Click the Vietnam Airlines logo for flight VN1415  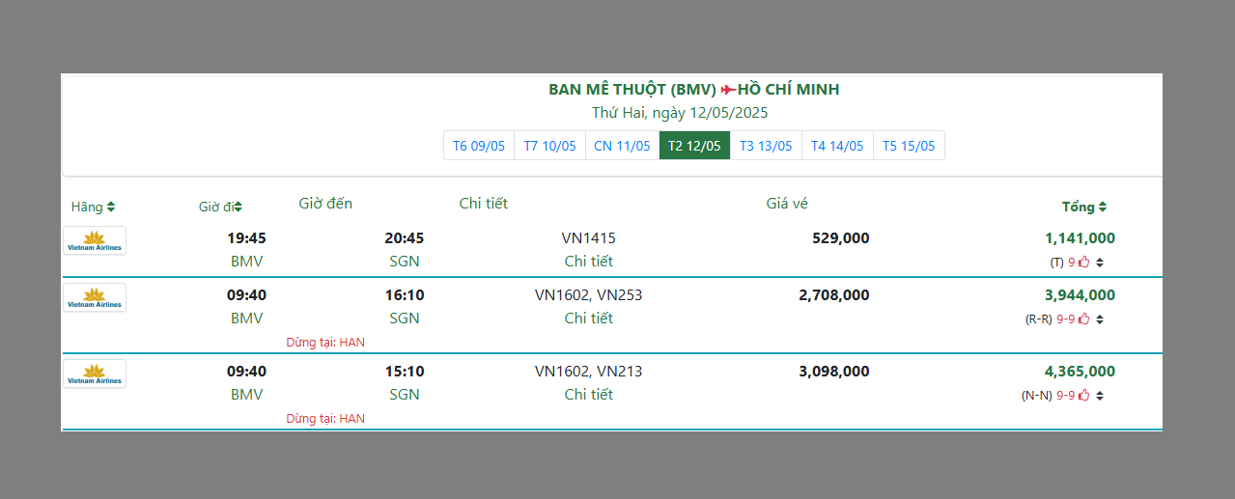tap(95, 240)
